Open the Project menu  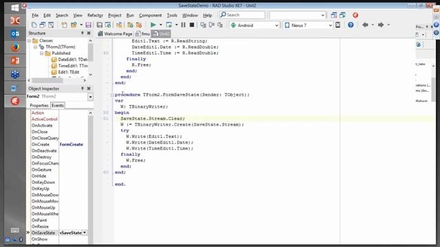click(x=115, y=15)
